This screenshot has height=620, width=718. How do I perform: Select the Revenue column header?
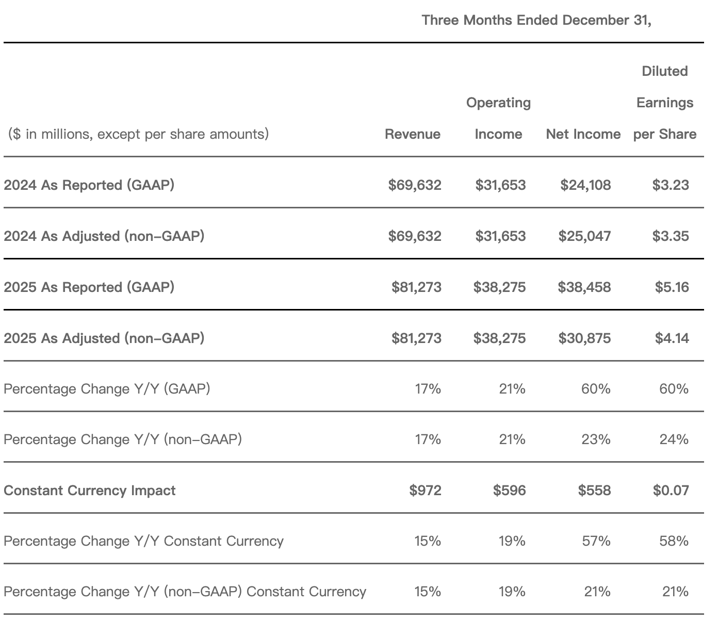tap(412, 134)
